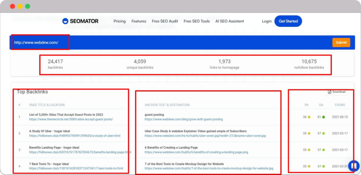The height and width of the screenshot is (175, 361).
Task: Click the PAGE TITLE & LOCATION column header
Action: click(x=47, y=105)
